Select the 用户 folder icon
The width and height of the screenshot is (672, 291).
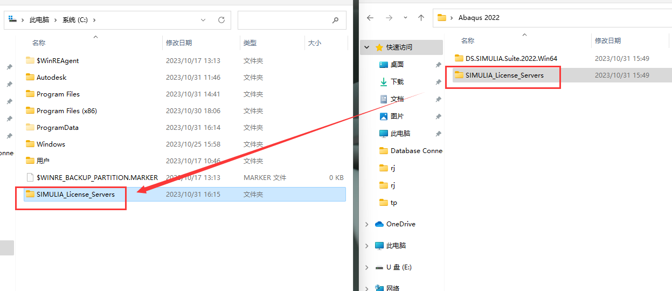(30, 161)
